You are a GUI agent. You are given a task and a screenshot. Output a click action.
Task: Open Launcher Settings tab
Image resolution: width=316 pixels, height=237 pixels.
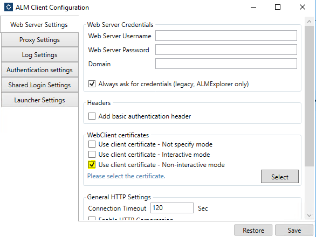coord(40,100)
